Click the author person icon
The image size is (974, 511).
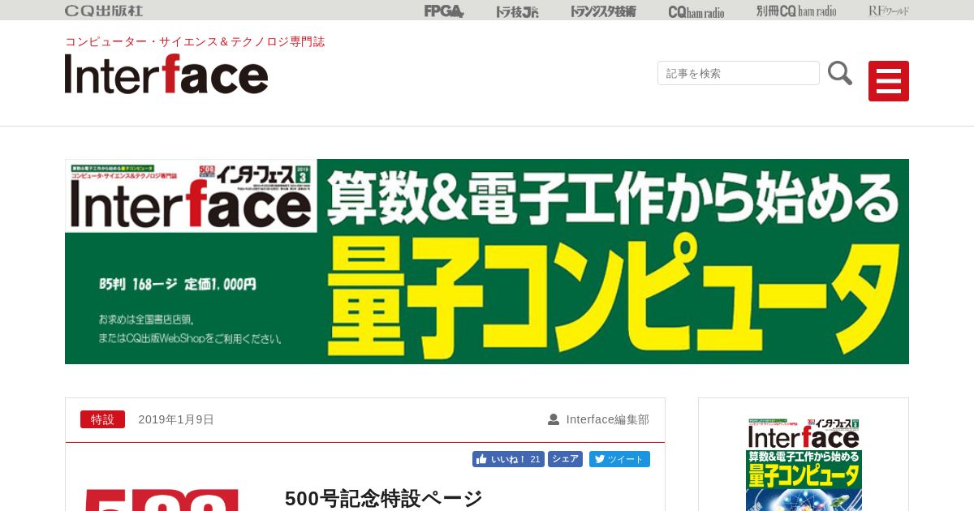tap(554, 419)
